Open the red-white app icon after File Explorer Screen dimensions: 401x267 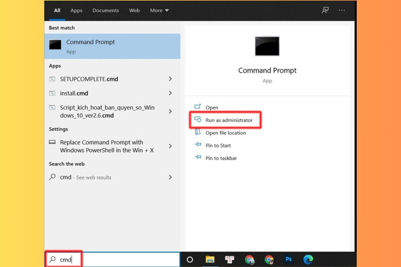pos(229,260)
